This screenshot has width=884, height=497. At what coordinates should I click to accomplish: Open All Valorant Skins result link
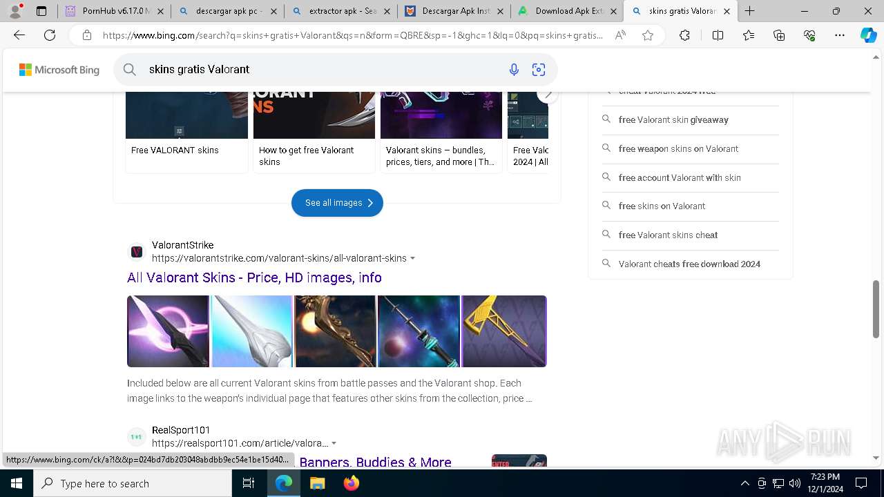pyautogui.click(x=254, y=277)
